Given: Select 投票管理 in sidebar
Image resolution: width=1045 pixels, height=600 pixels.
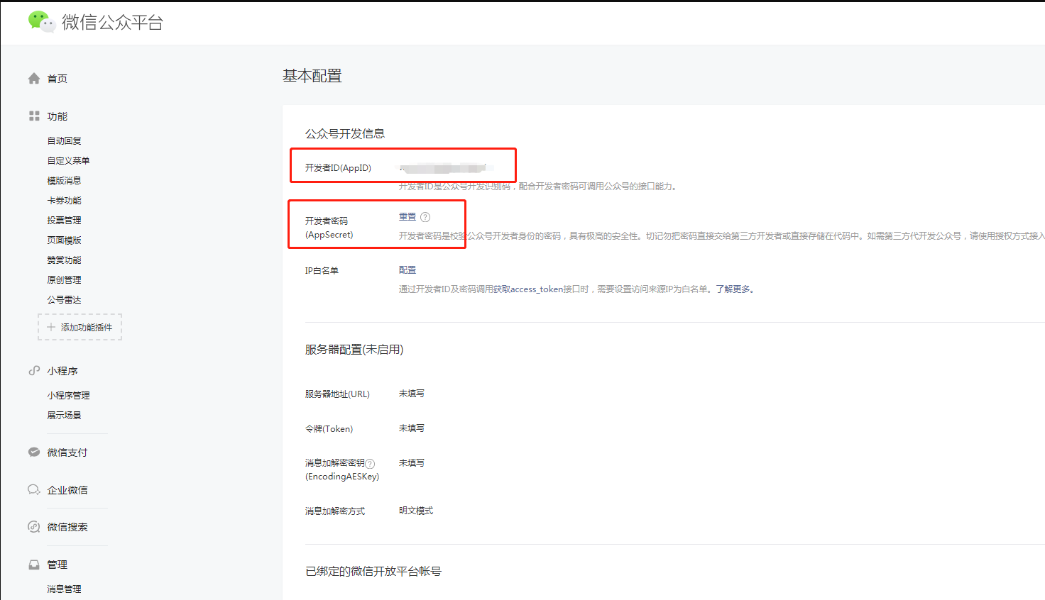Looking at the screenshot, I should click(x=65, y=221).
